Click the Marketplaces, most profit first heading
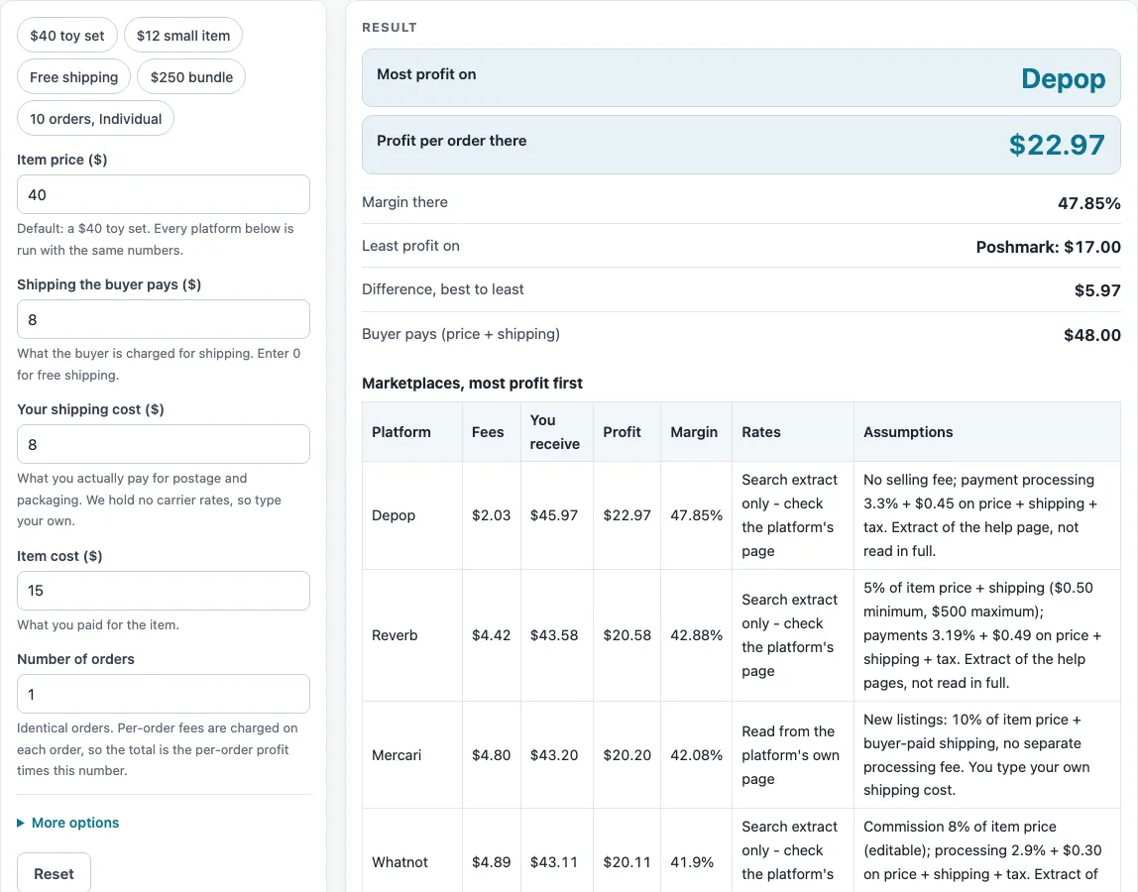 click(472, 384)
